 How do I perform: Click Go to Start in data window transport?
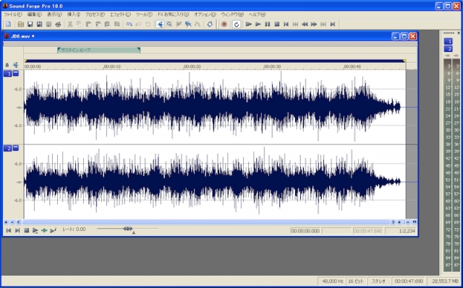coord(9,230)
